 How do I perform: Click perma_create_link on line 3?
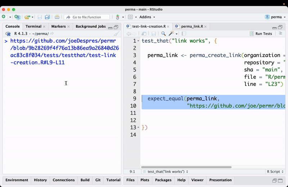pos(215,55)
